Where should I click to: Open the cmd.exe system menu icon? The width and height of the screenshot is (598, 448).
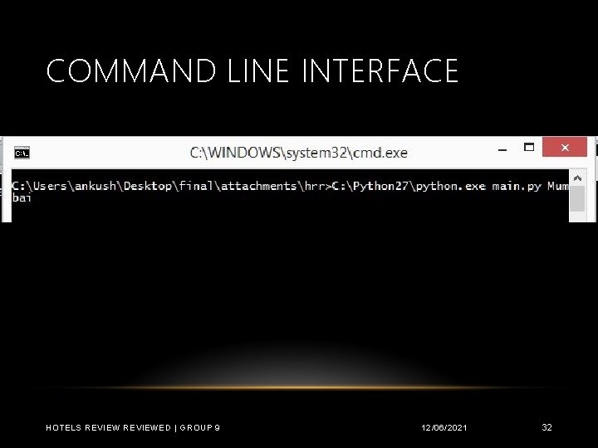[22, 153]
